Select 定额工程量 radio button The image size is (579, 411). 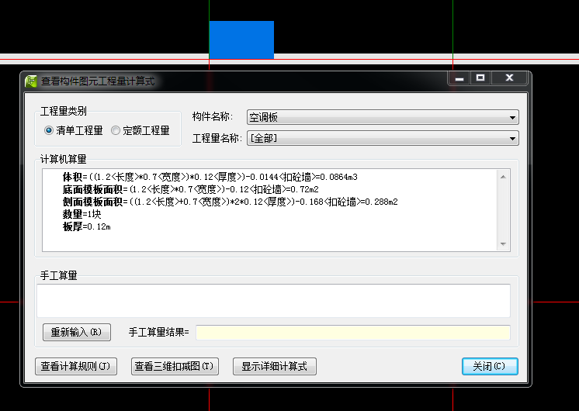pos(140,130)
